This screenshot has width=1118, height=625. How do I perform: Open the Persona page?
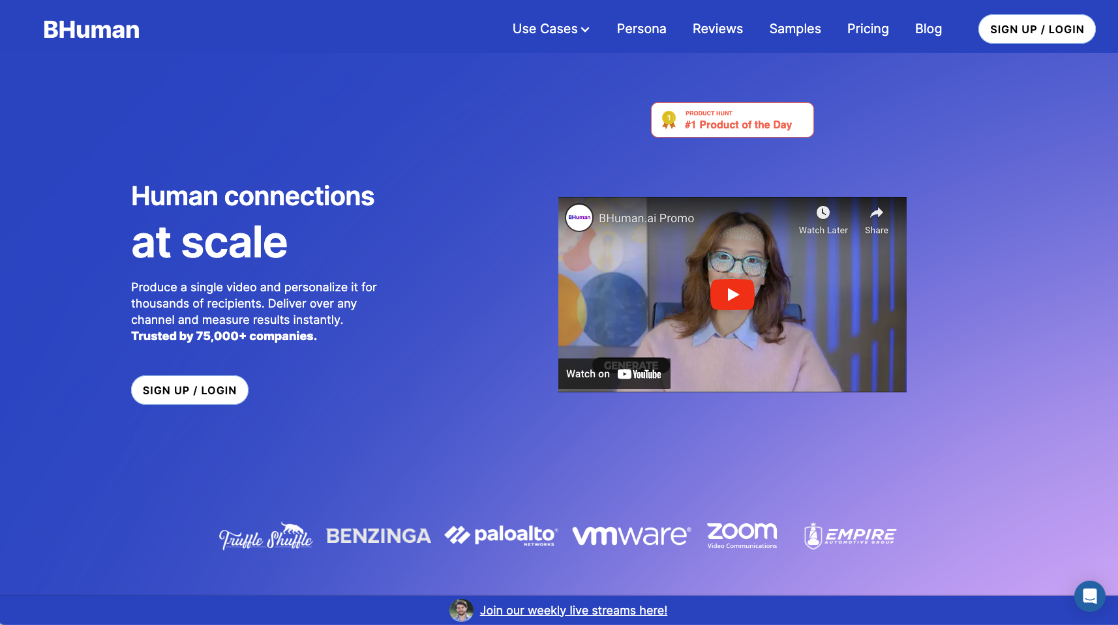pos(641,29)
